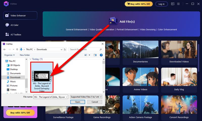The width and height of the screenshot is (202, 121).
Task: Open the feedback icon in title bar
Action: click(173, 4)
